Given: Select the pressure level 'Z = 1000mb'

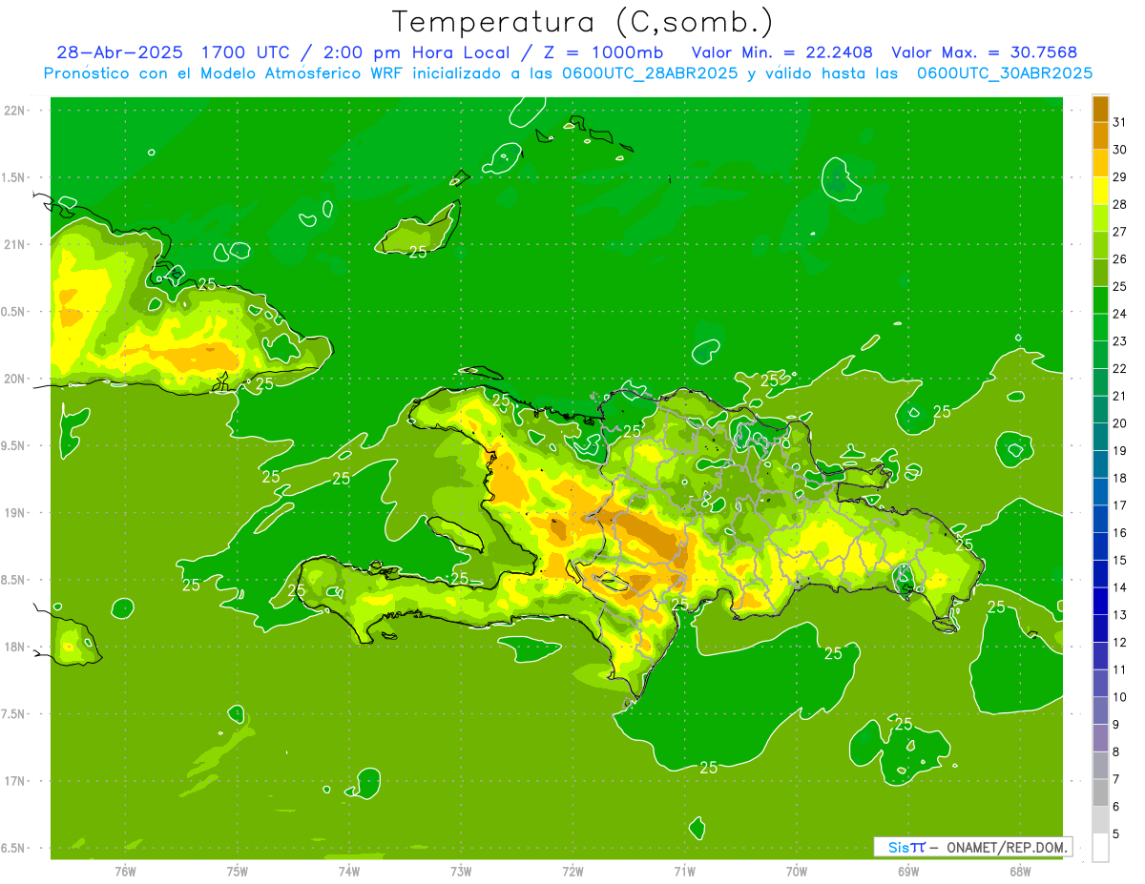Looking at the screenshot, I should pos(603,52).
